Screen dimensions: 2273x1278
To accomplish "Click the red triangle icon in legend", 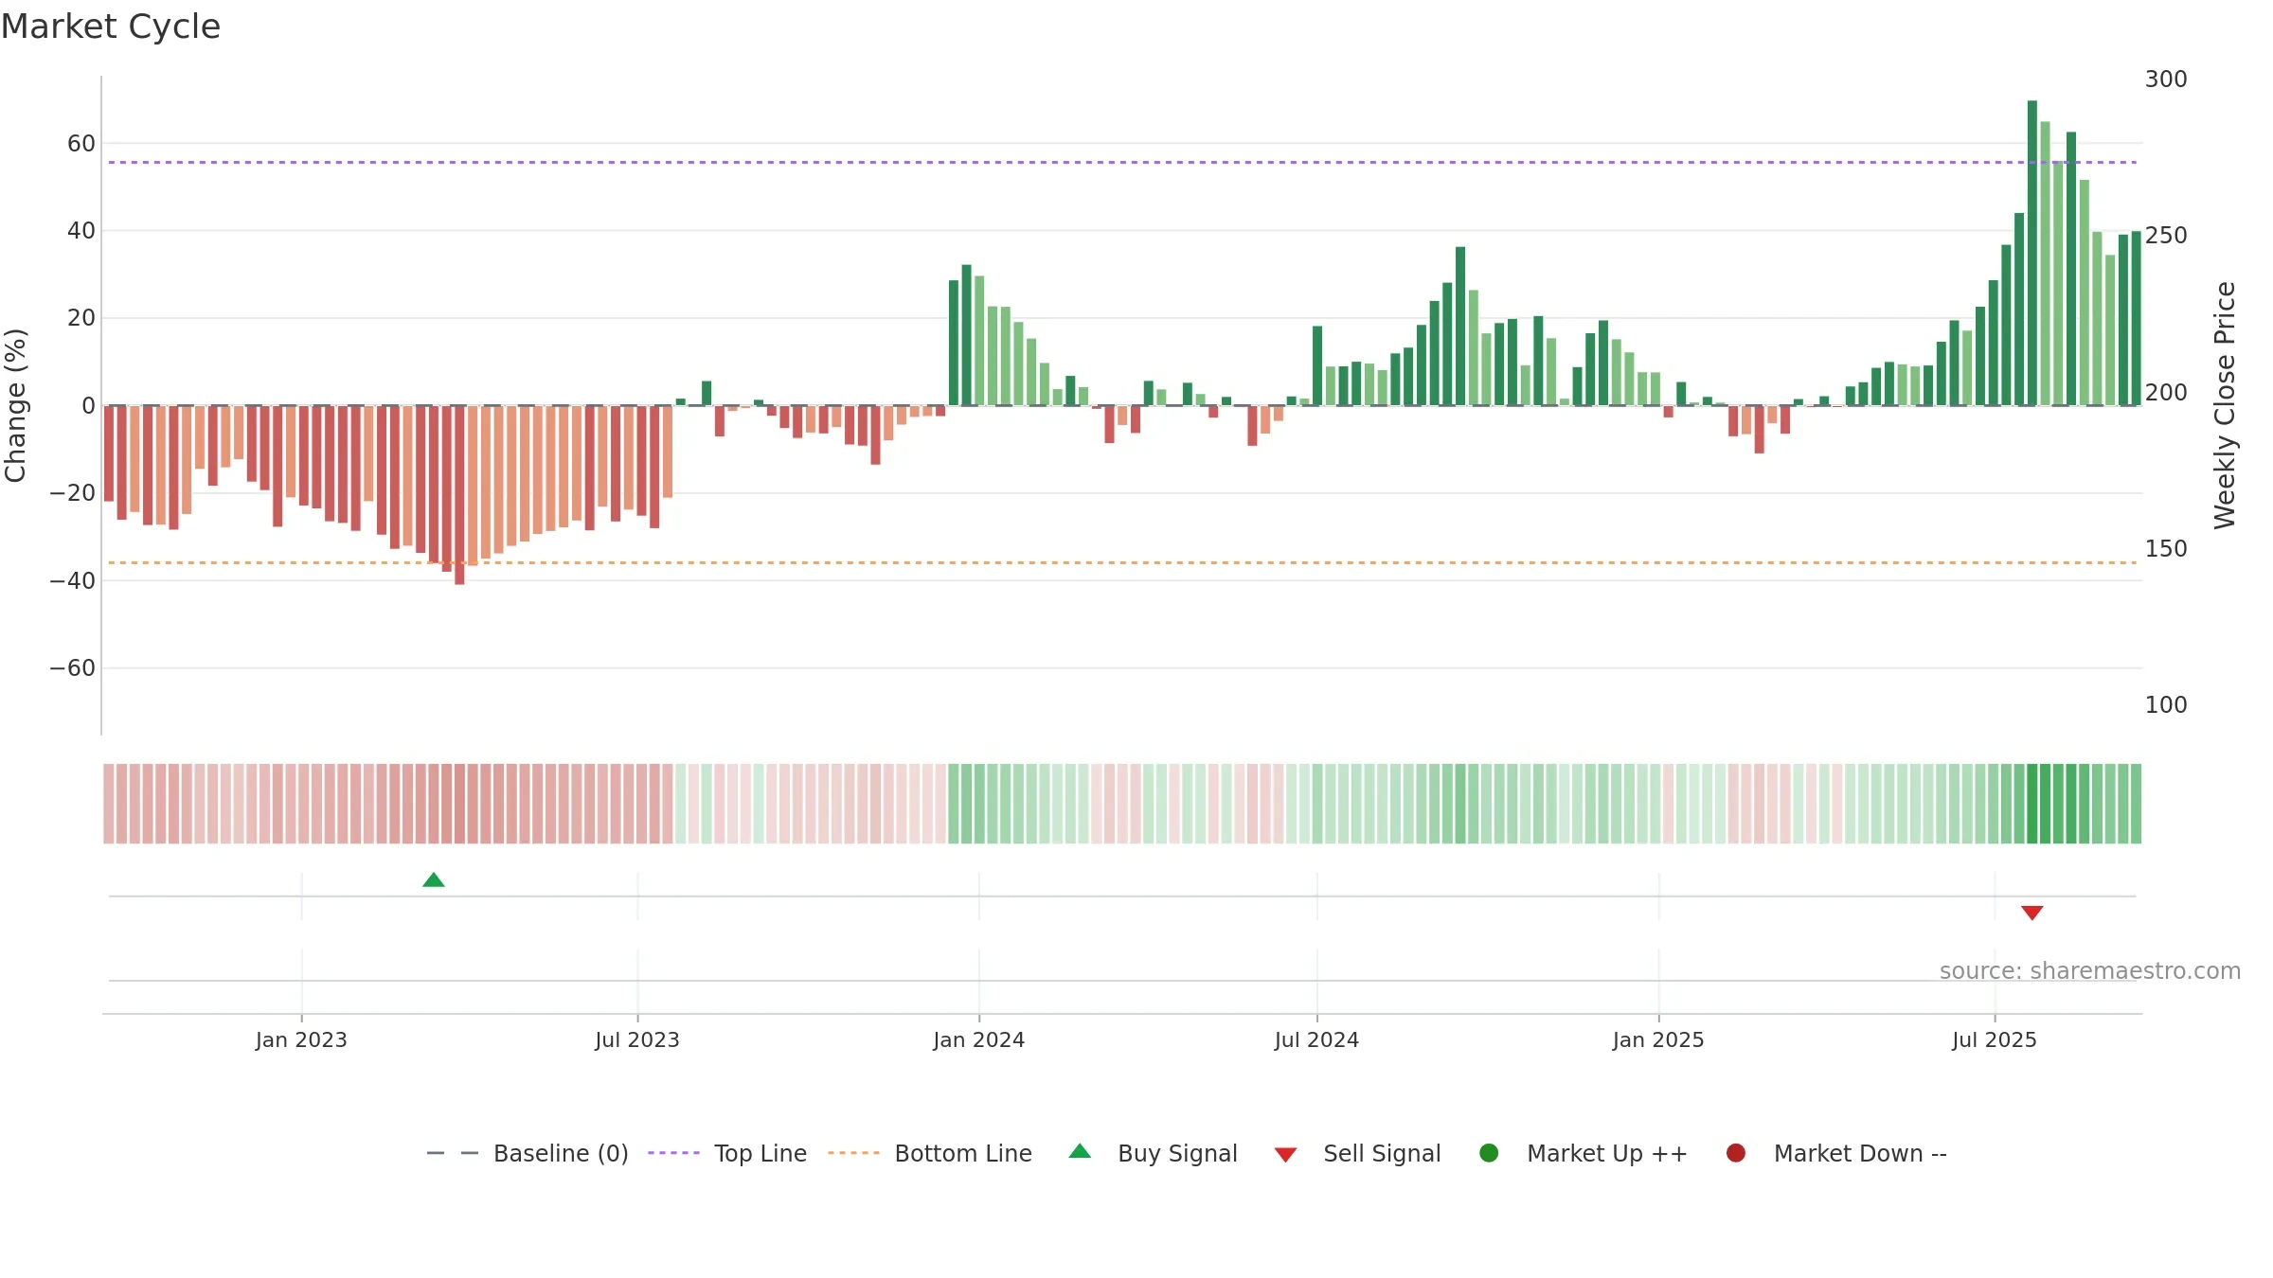I will click(1285, 1155).
